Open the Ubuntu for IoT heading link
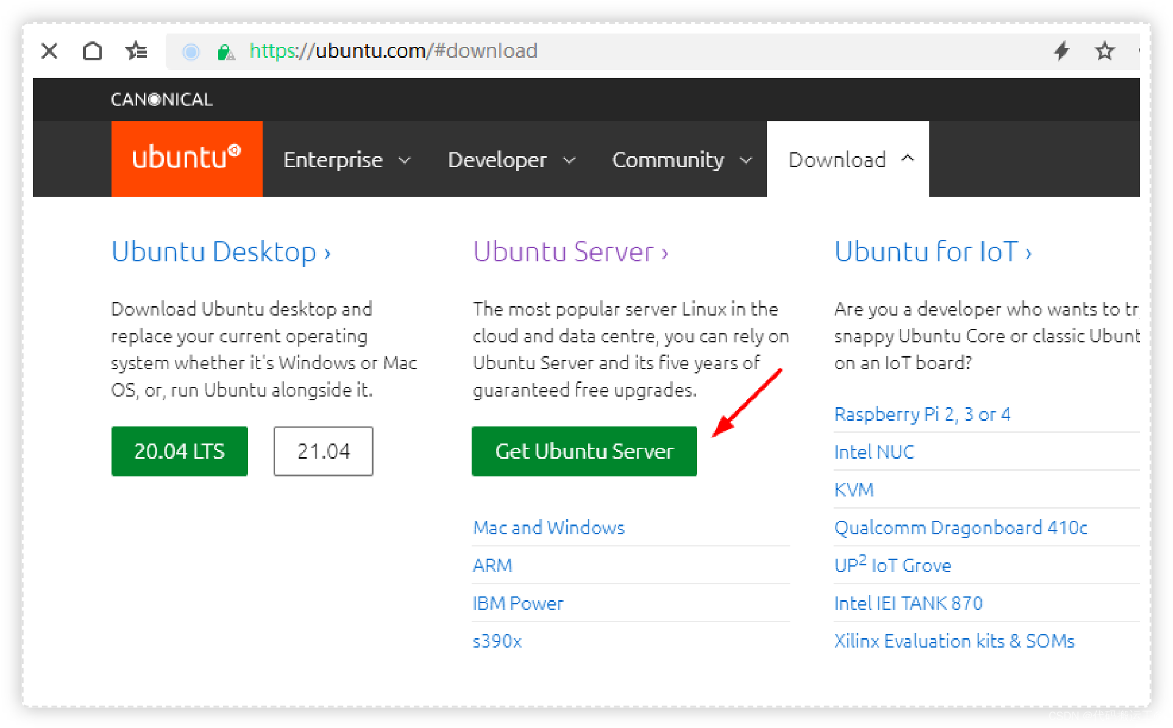1173x728 pixels. [932, 252]
